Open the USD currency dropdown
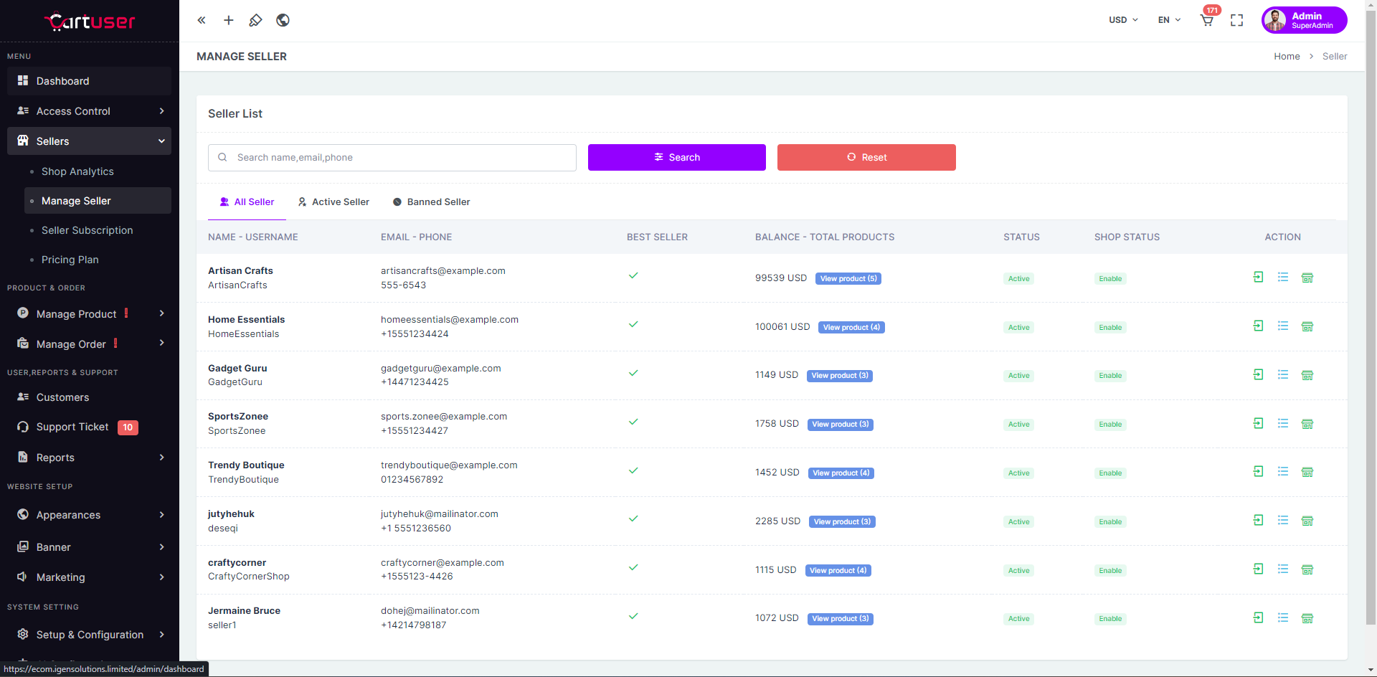 pos(1123,20)
